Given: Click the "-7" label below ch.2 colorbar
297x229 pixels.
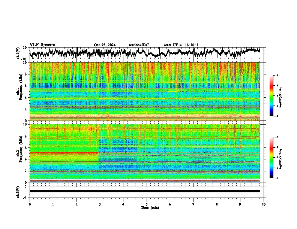Looking at the screenshot, I should click(x=276, y=178).
